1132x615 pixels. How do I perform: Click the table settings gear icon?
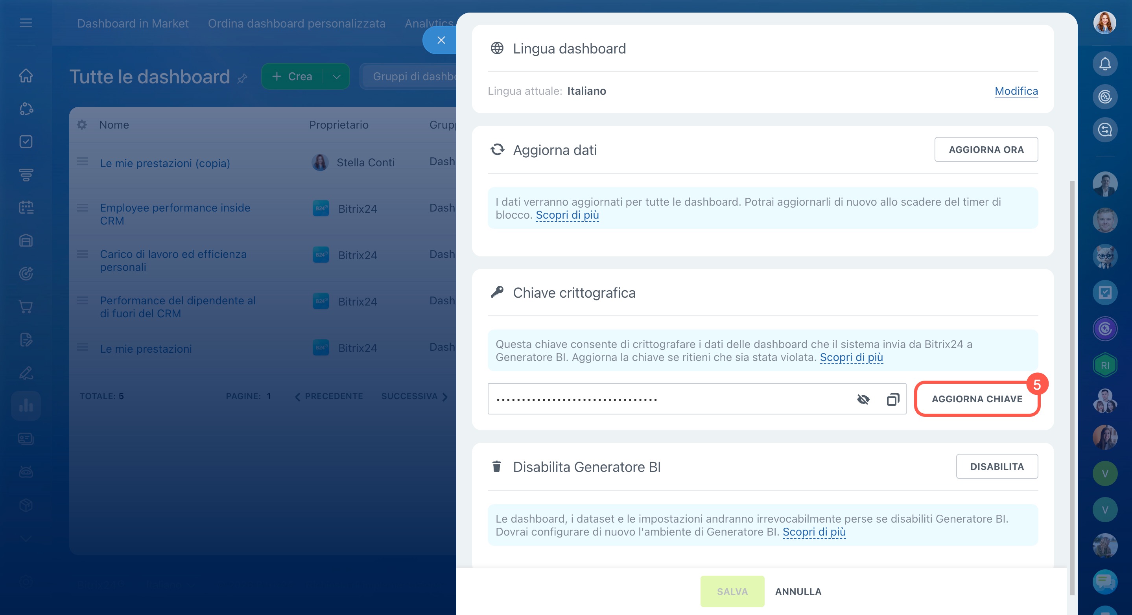(x=82, y=125)
